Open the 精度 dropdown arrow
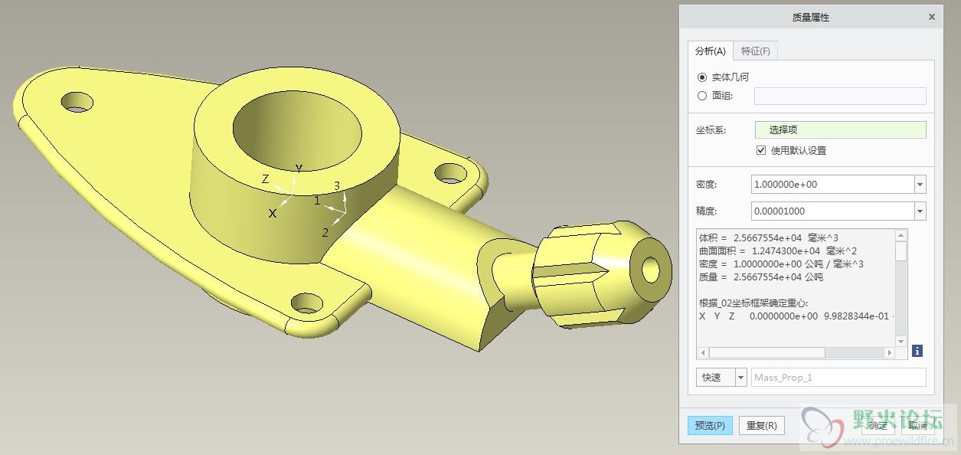This screenshot has width=961, height=455. click(920, 211)
